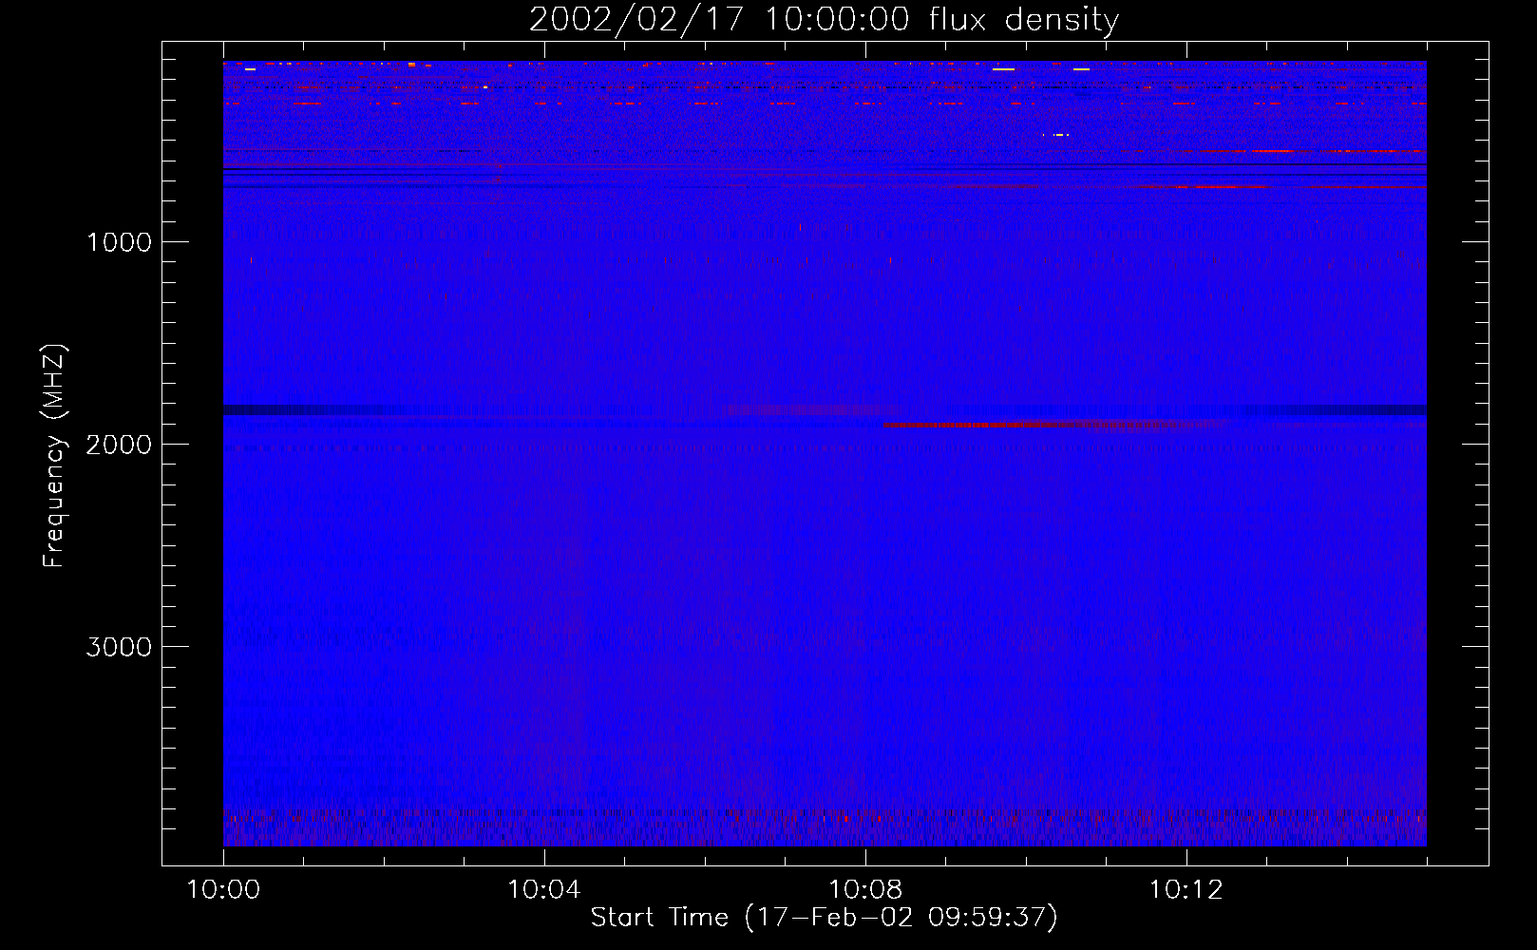Click the dark blue band near 1800 MHz at left

[313, 410]
